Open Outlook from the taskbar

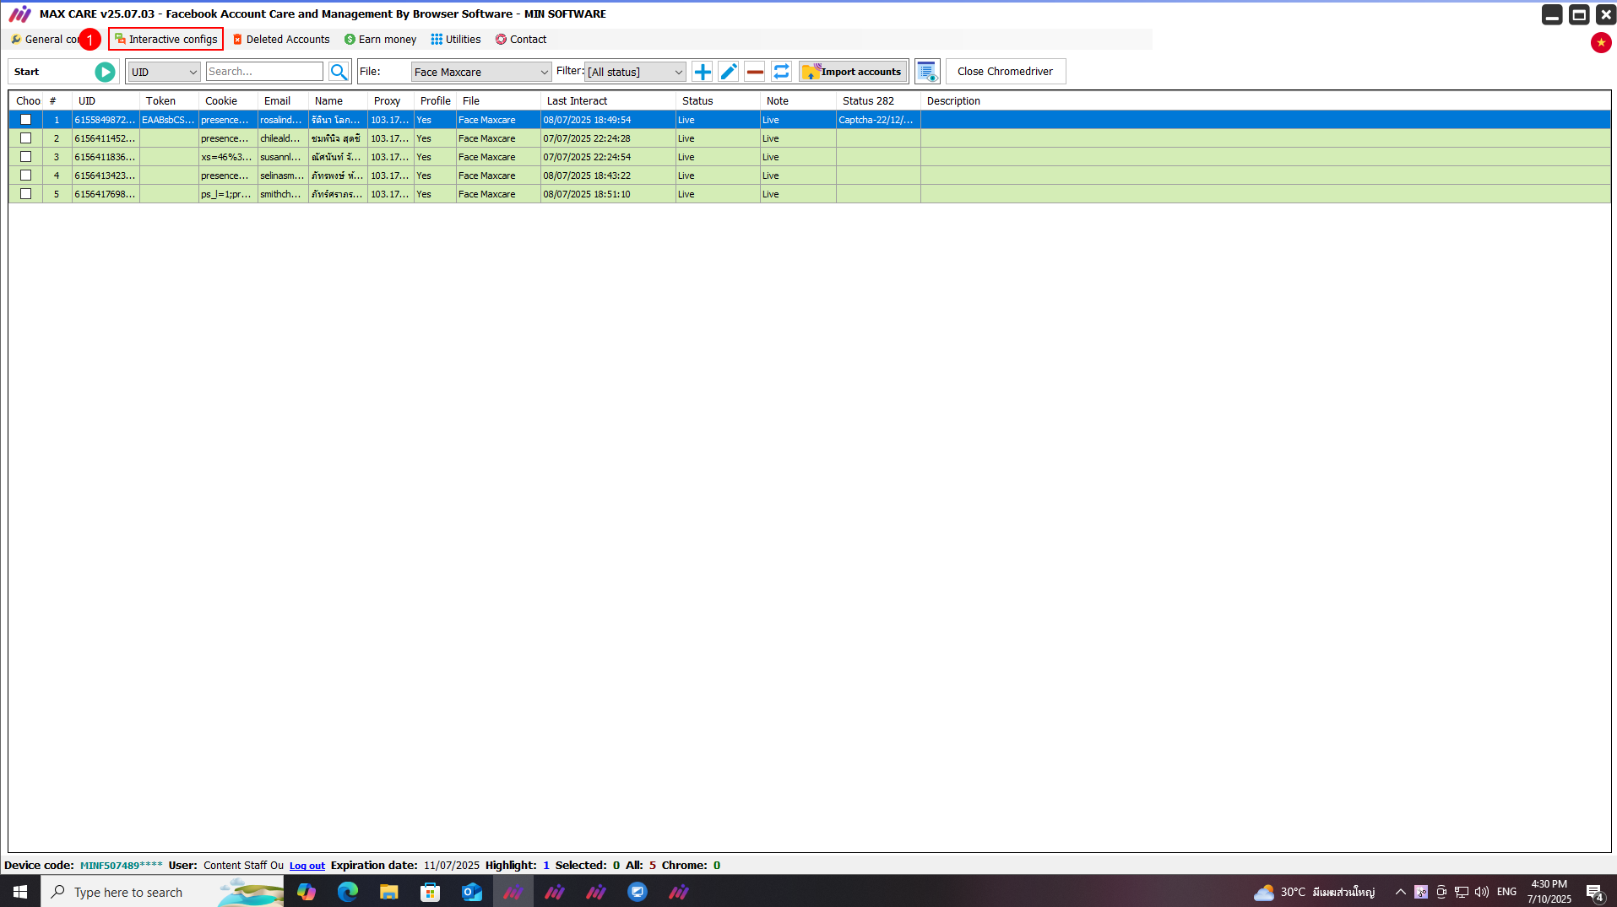pyautogui.click(x=472, y=892)
